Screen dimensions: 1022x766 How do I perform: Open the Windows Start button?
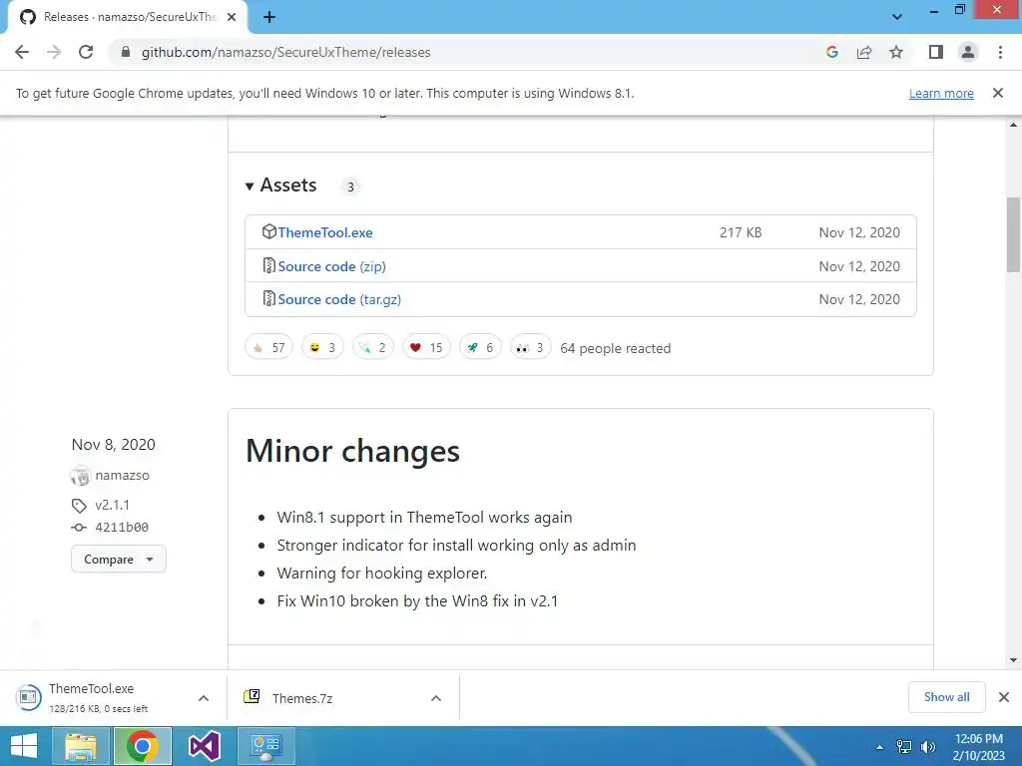point(24,746)
